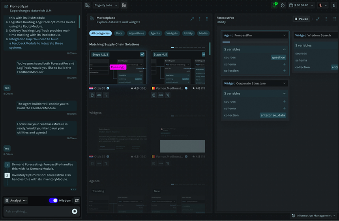339x221 pixels.
Task: Open the Marketplace panel three-dot menu
Action: [200, 19]
